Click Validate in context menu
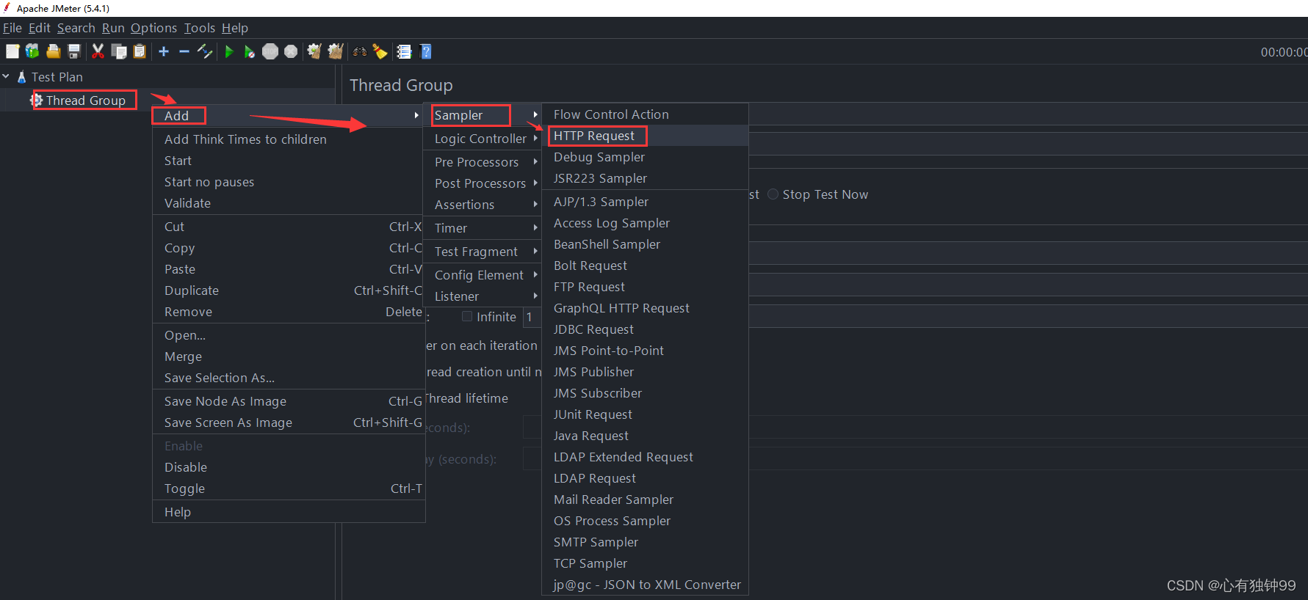 point(289,203)
